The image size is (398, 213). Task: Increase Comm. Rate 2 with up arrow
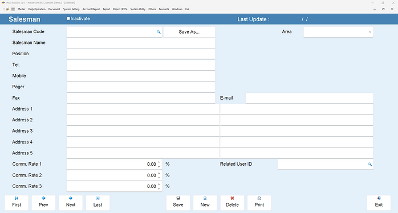pos(159,173)
